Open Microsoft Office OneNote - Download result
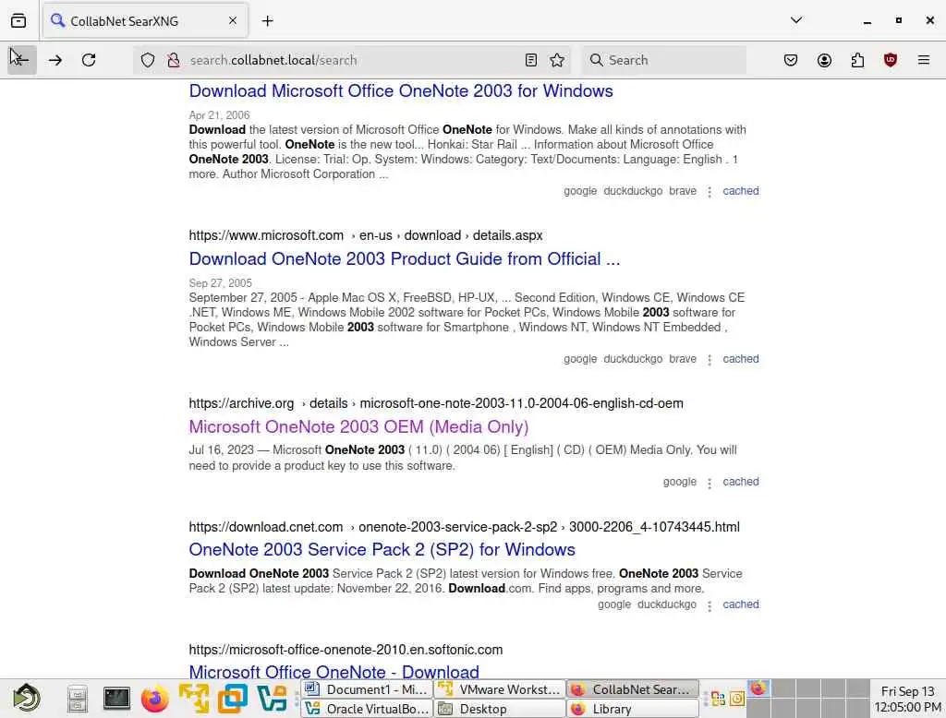This screenshot has width=946, height=718. click(x=334, y=671)
